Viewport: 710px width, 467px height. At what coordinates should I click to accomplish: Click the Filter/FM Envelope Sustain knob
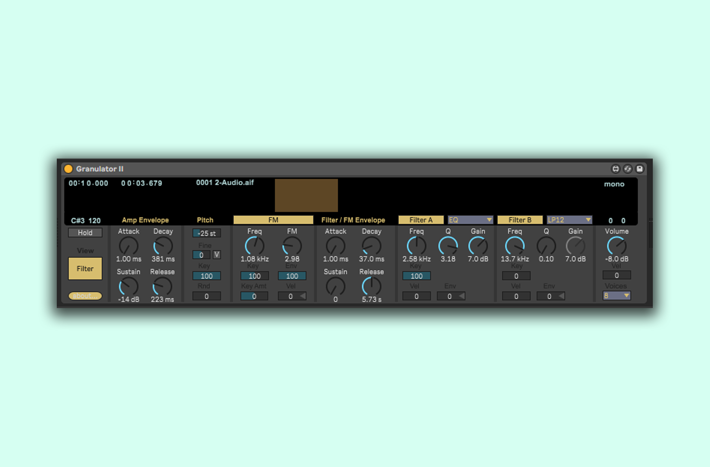pos(336,286)
